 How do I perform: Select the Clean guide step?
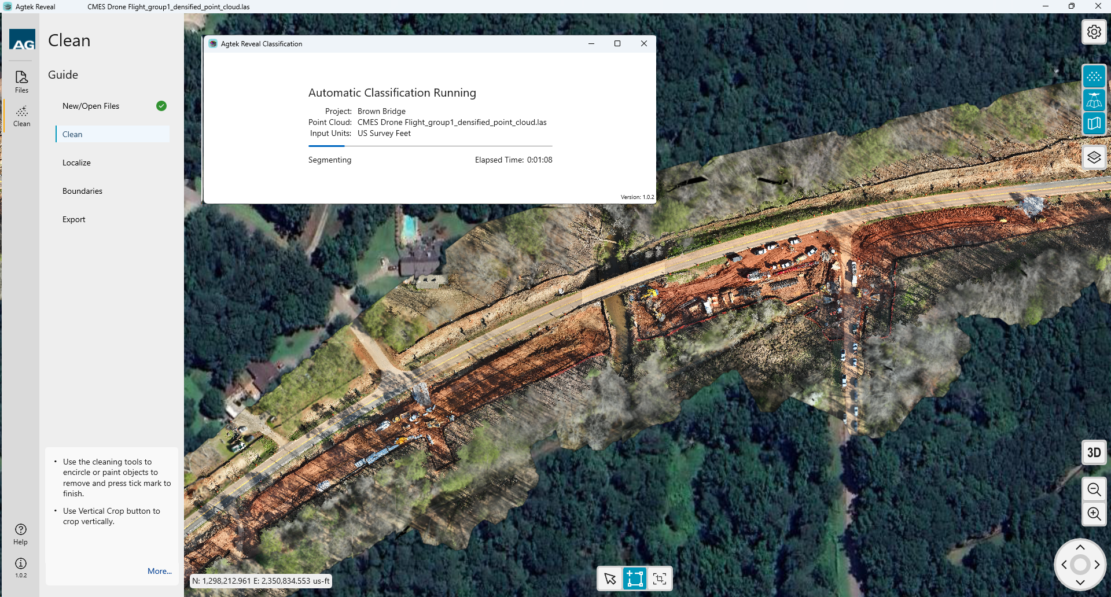point(113,134)
